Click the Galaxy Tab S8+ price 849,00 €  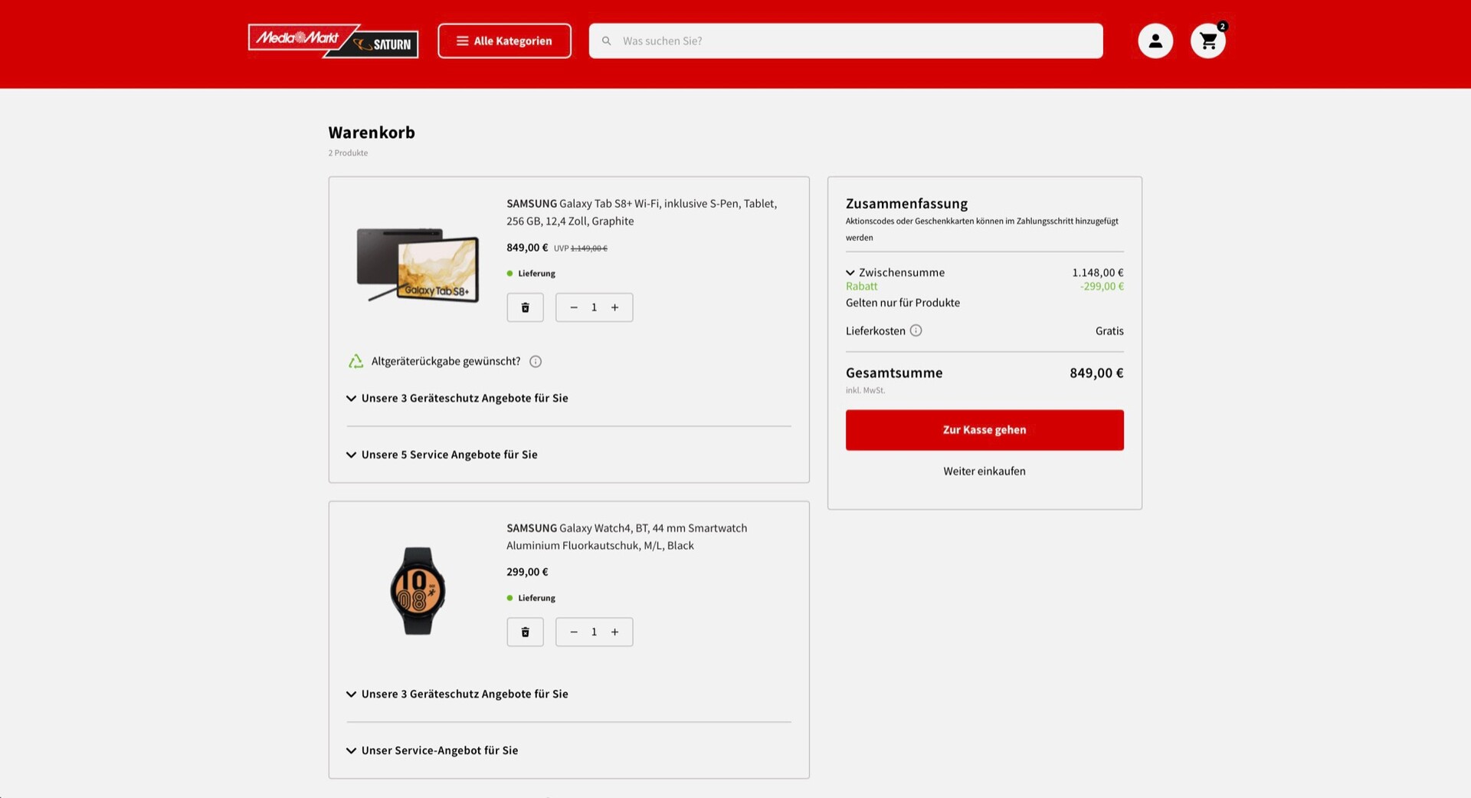click(527, 248)
